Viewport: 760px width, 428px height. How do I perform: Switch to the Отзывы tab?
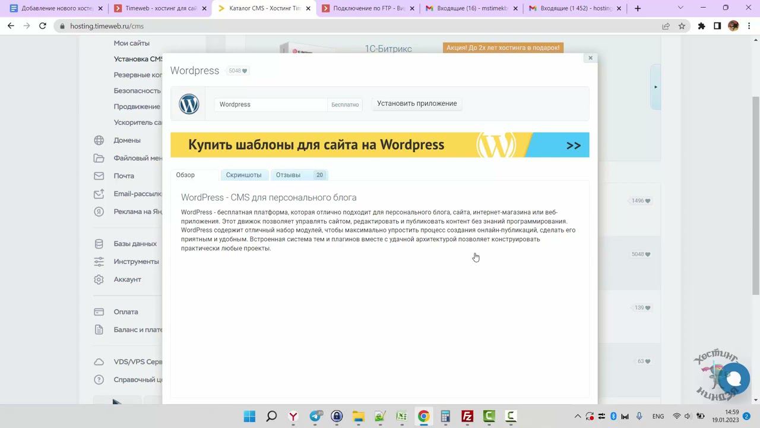300,175
